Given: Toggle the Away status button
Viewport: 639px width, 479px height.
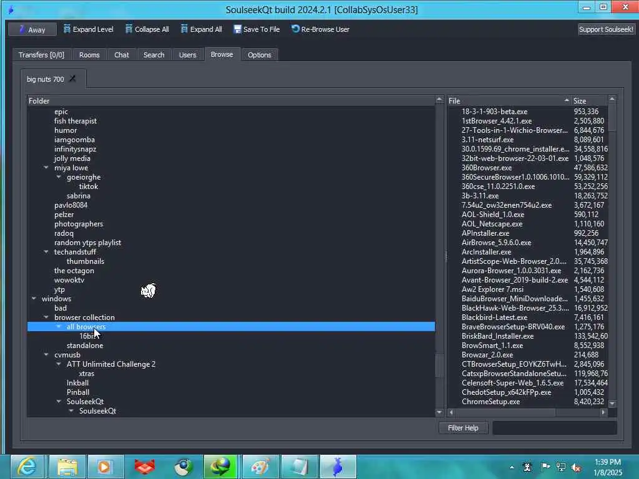Looking at the screenshot, I should (32, 29).
